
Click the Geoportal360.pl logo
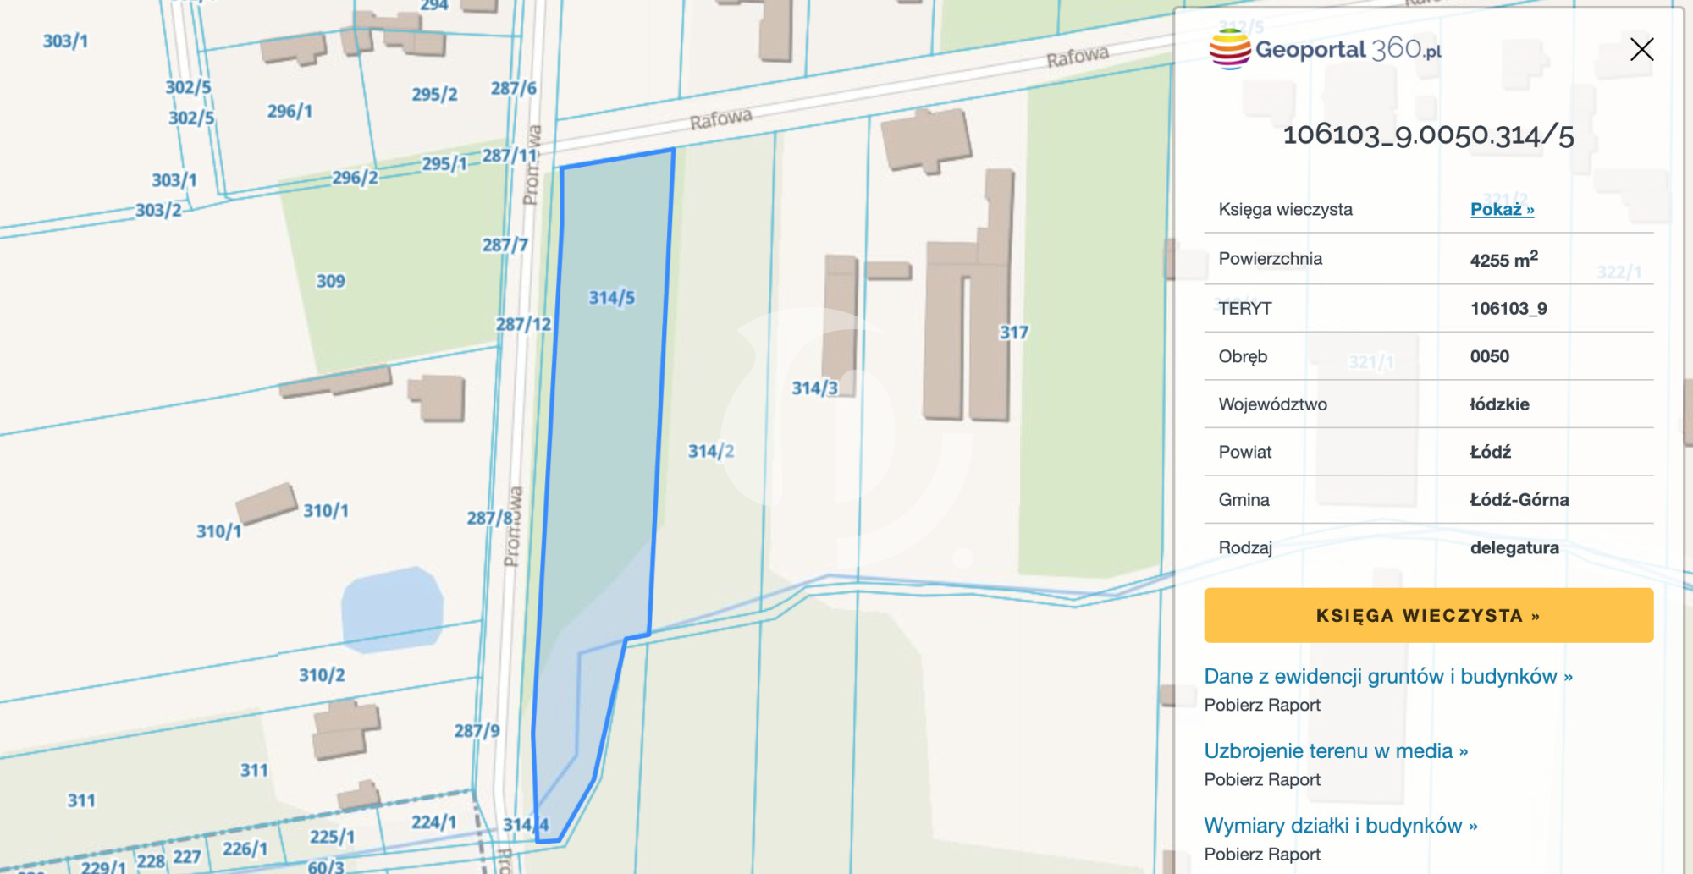1325,49
